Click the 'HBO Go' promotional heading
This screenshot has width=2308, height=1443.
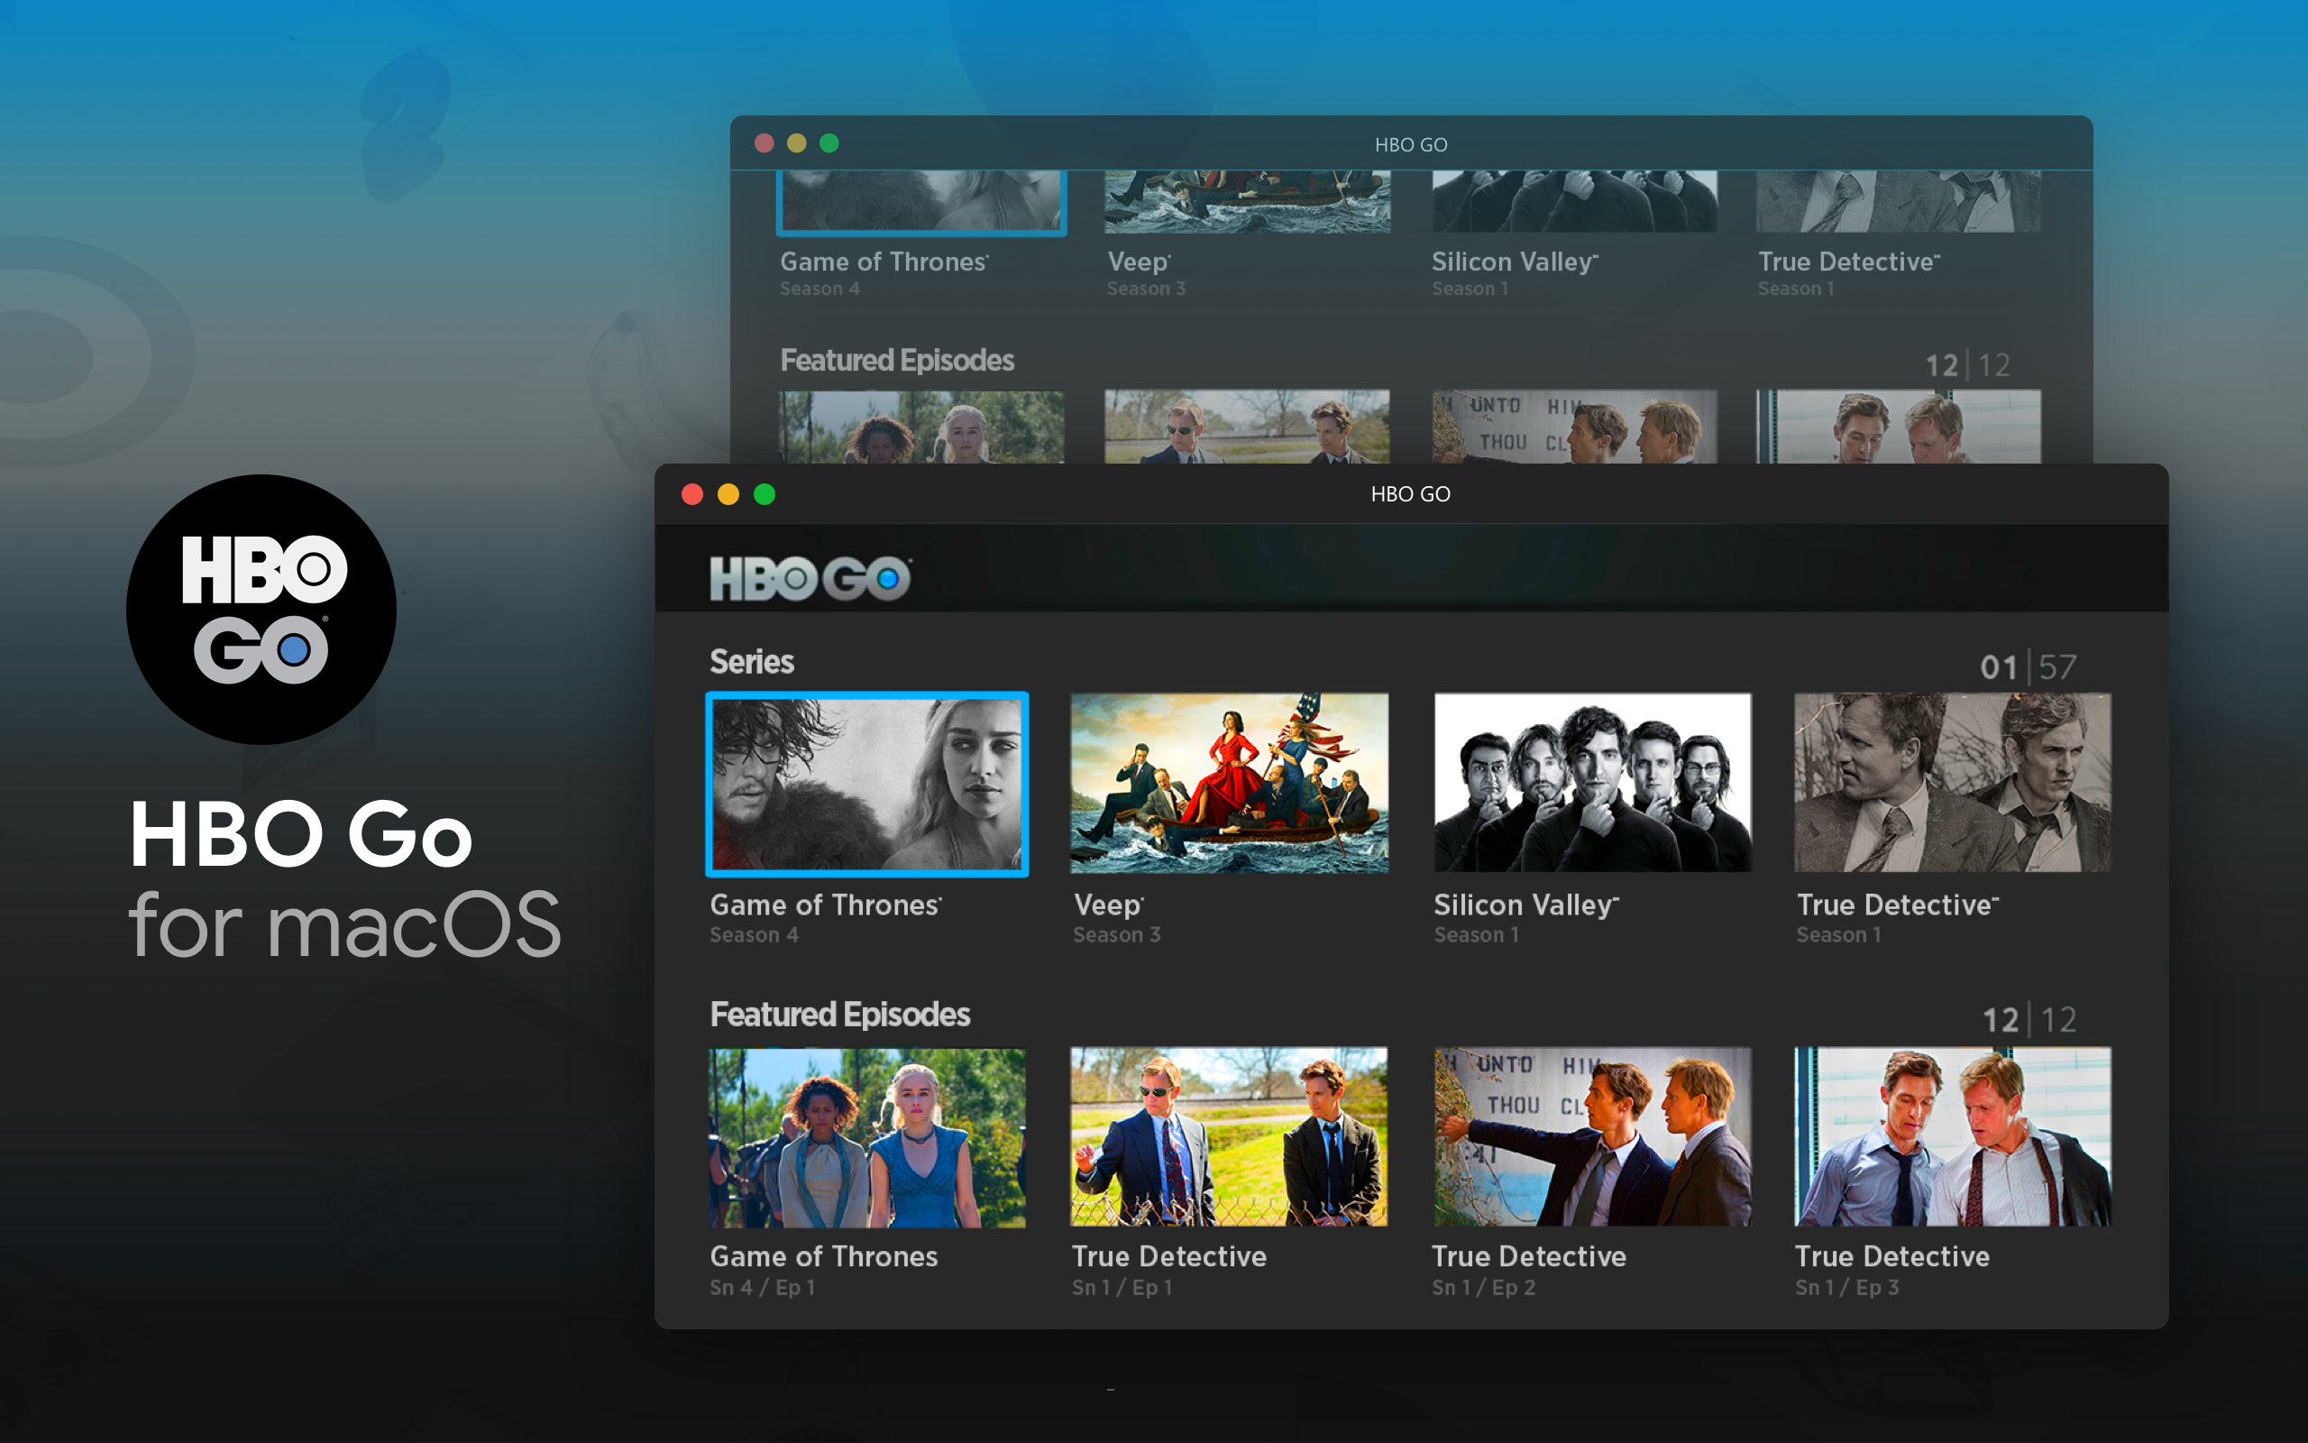pyautogui.click(x=301, y=834)
